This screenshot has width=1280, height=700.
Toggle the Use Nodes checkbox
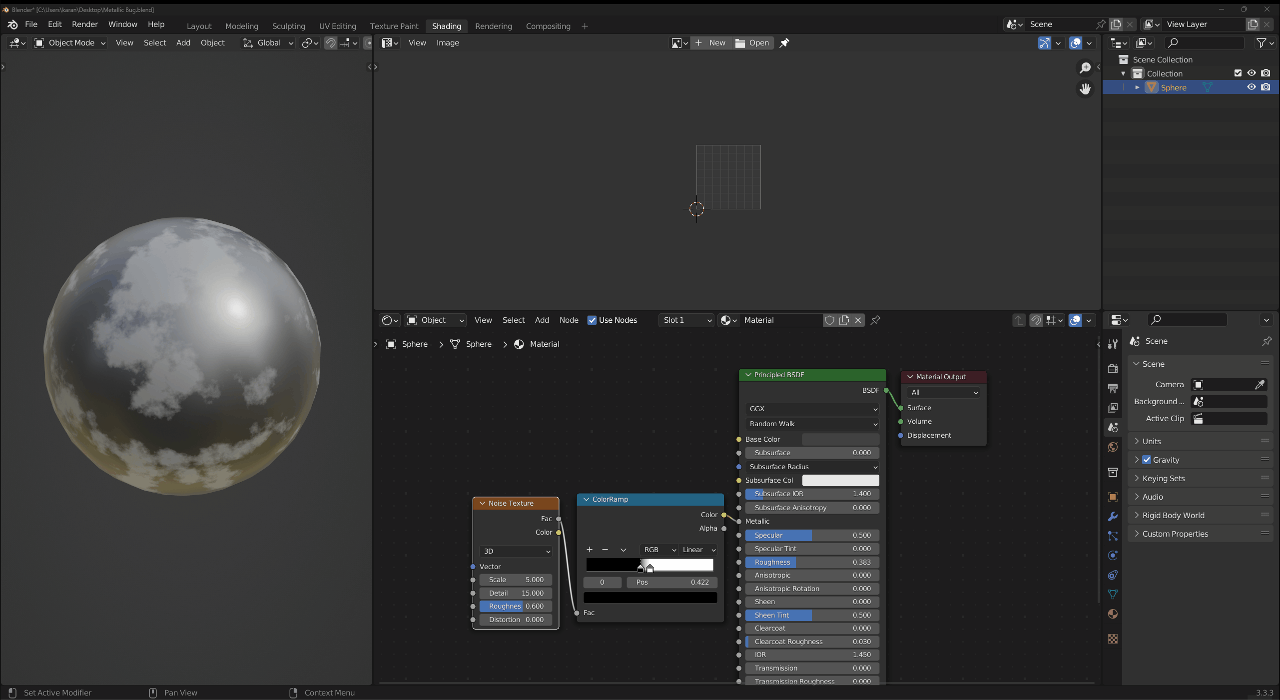(x=592, y=320)
